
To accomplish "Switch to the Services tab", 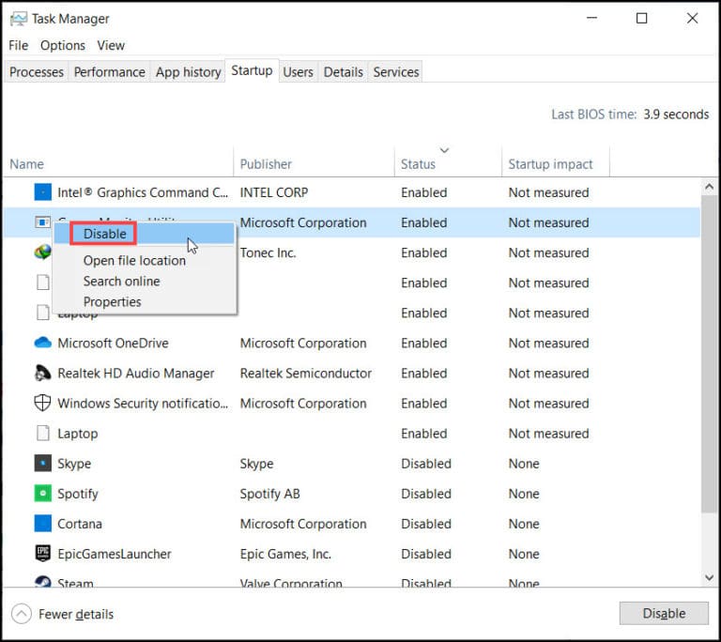I will [x=396, y=71].
